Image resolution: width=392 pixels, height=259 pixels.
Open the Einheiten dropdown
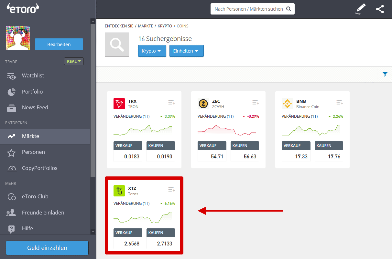186,51
